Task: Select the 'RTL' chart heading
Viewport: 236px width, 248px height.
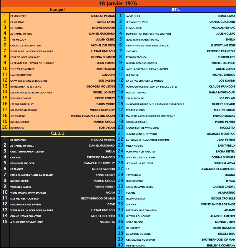Action: (x=176, y=9)
